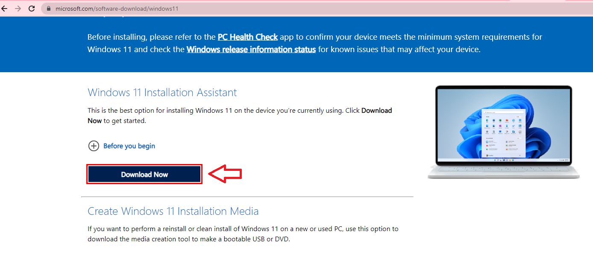
Task: Reload the page with the refresh icon
Action: [x=32, y=8]
